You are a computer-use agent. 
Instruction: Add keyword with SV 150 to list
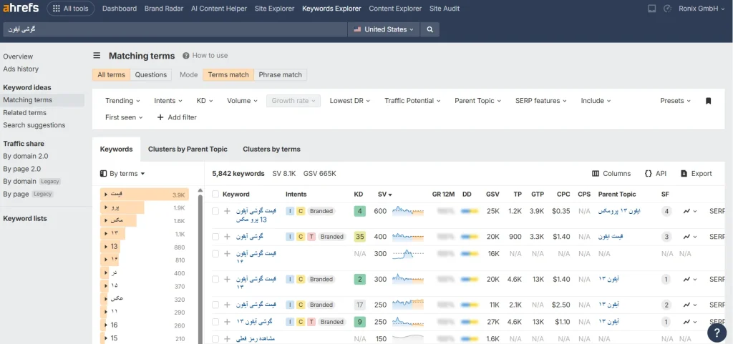227,339
